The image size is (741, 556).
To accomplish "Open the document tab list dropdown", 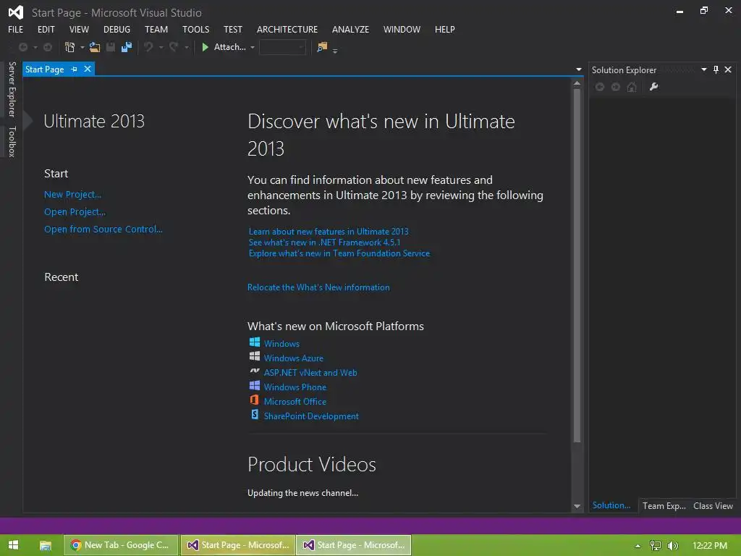I will (578, 69).
